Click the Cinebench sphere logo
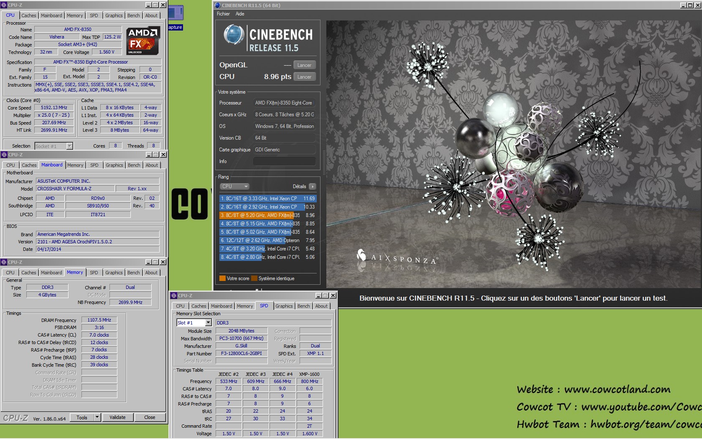The width and height of the screenshot is (702, 439). pyautogui.click(x=234, y=35)
